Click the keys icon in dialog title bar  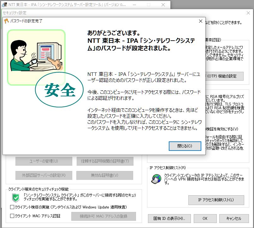(6, 21)
